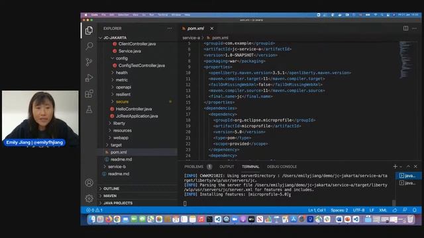This screenshot has width=424, height=238.
Task: Switch to the OUTPUT panel tab
Action: [227, 167]
